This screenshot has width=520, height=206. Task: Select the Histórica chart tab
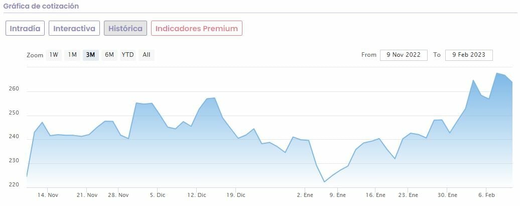[125, 28]
